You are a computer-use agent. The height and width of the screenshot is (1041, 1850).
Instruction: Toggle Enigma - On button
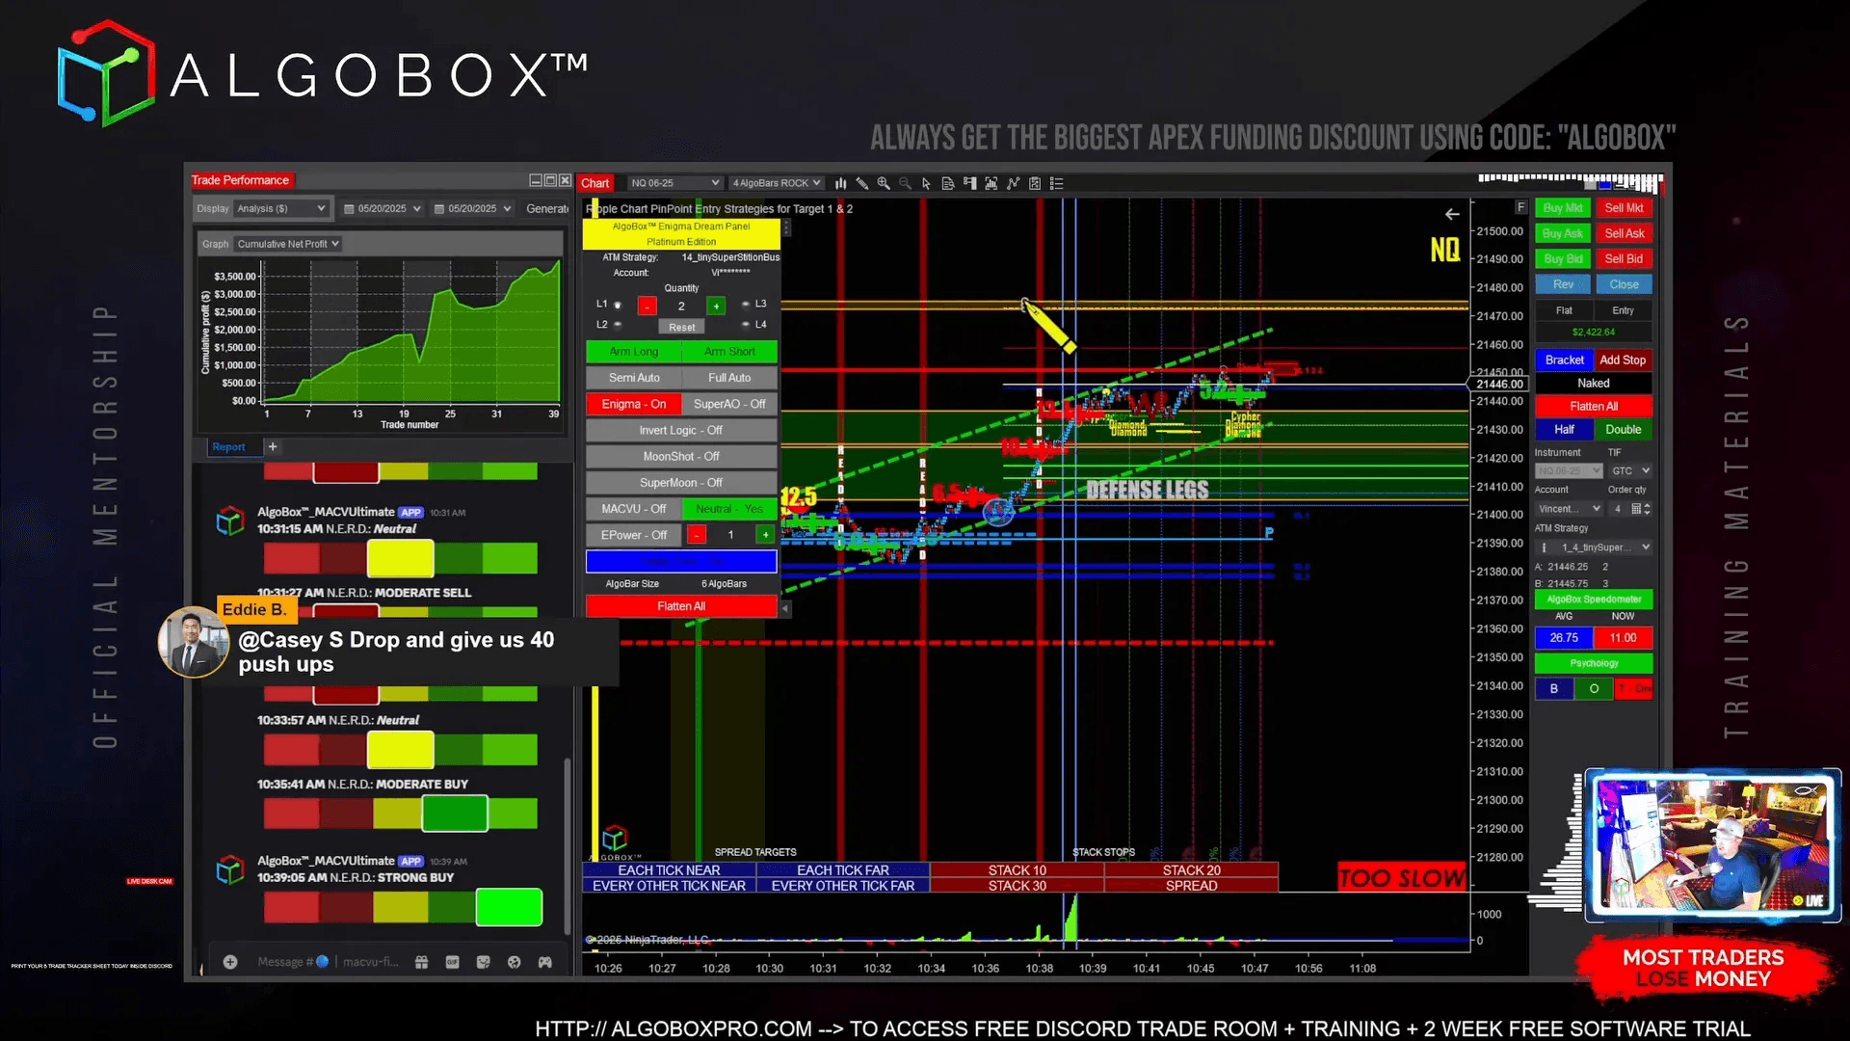click(634, 404)
